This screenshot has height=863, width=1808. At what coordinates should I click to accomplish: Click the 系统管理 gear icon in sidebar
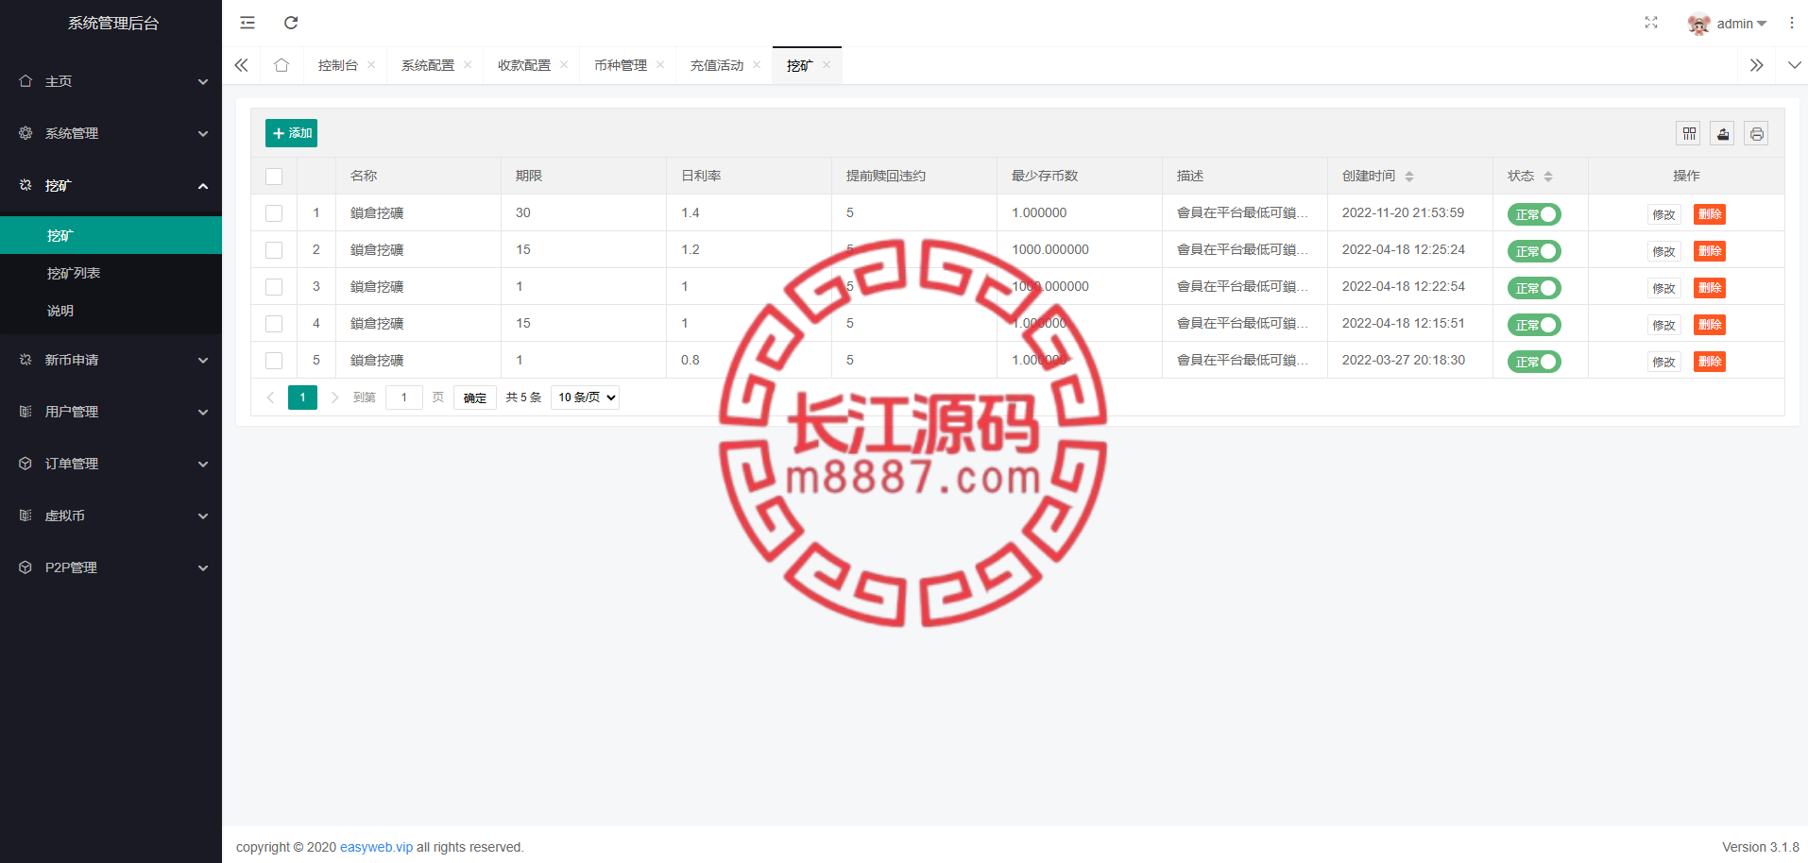(x=26, y=133)
